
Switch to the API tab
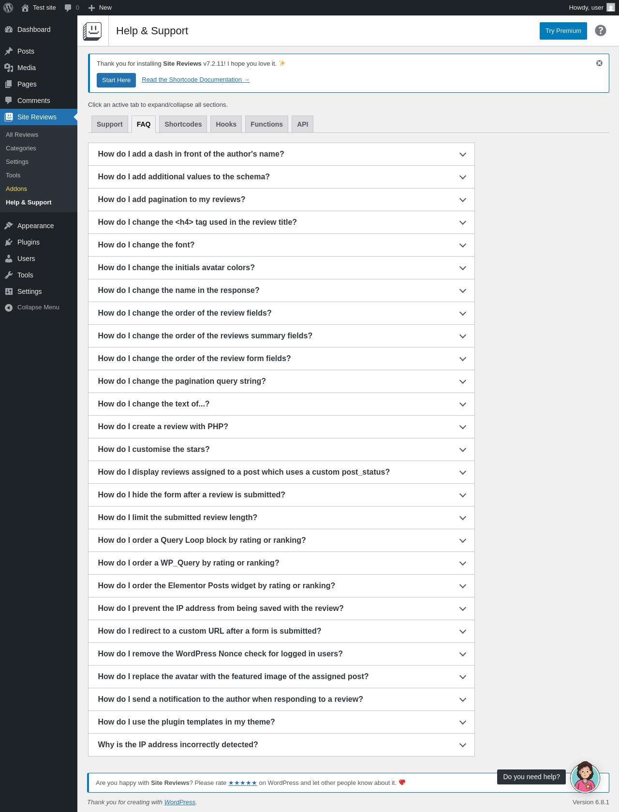point(303,124)
